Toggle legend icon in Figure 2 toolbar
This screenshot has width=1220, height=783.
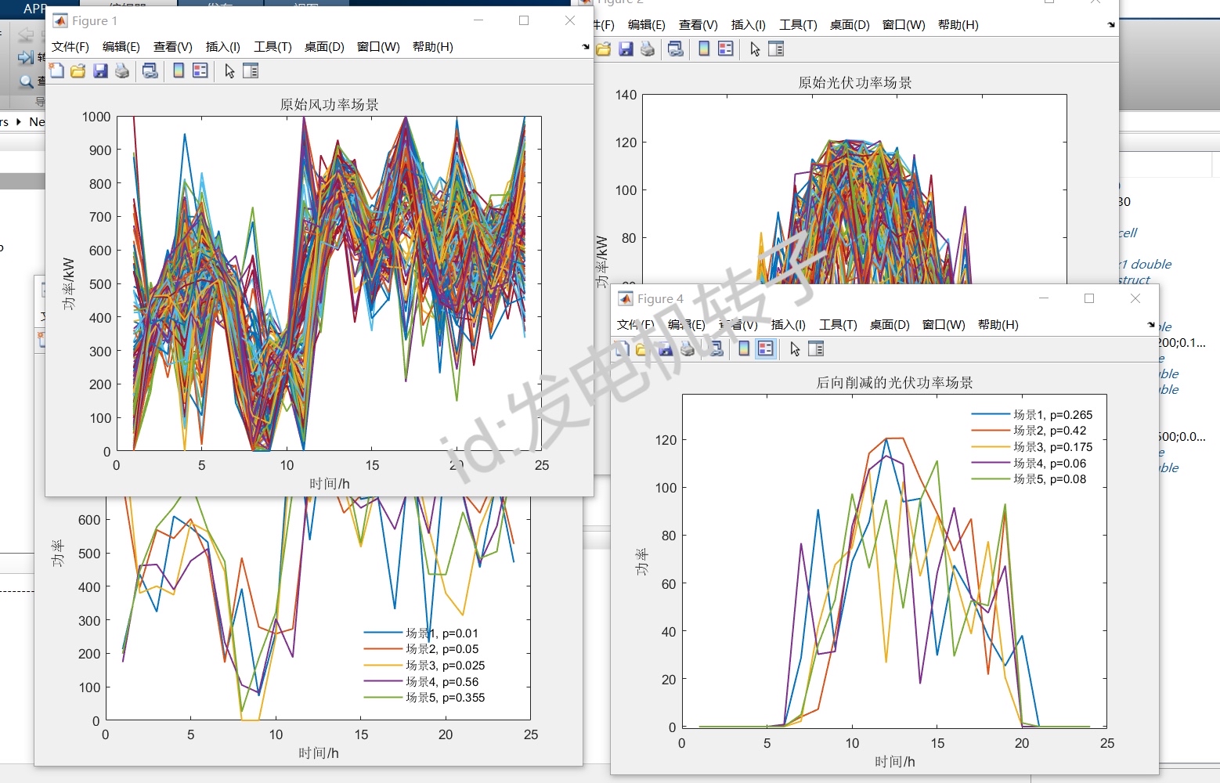(x=726, y=49)
